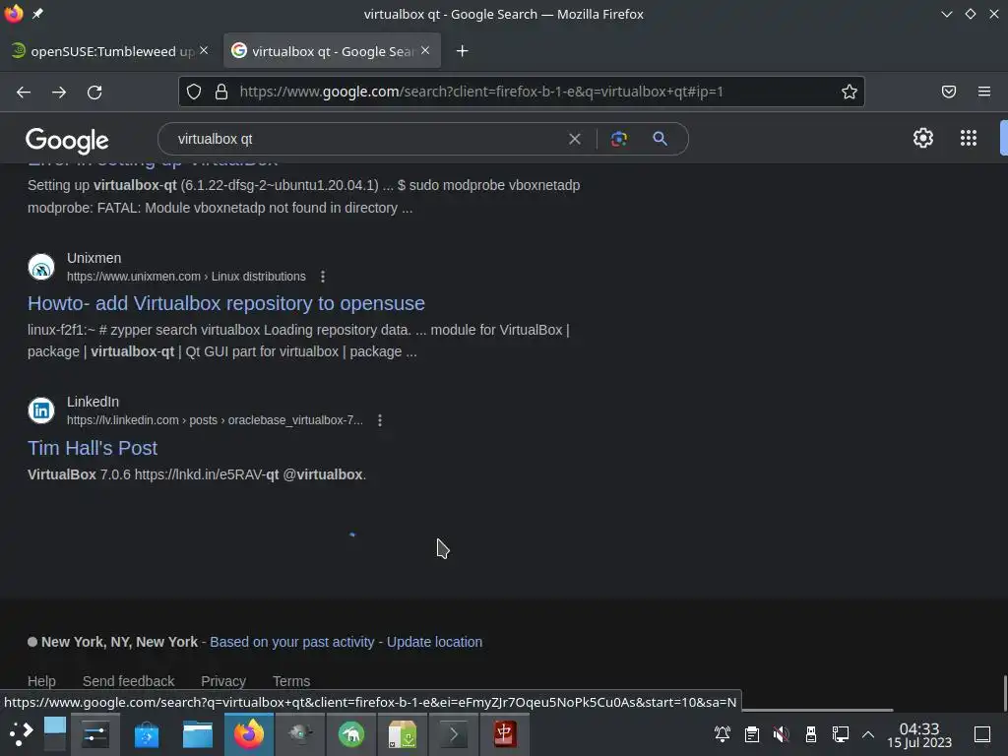Open the Pocket save icon
Viewport: 1008px width, 756px height.
949,92
